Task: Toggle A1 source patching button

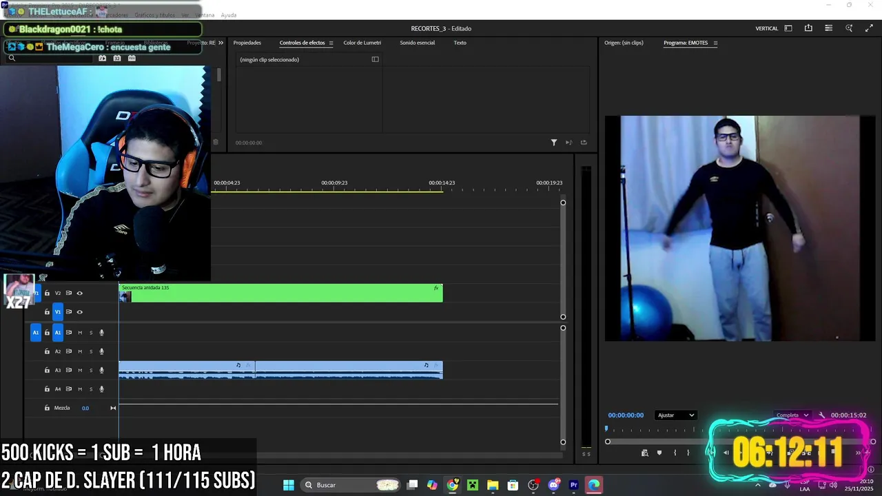Action: click(36, 333)
